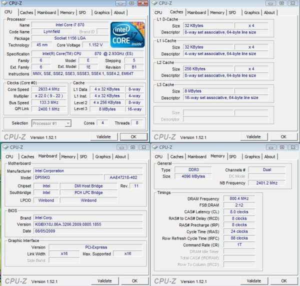Viewport: 300px width, 286px height.
Task: Click motherboard manufacturer 'Intel Corporation'
Action: click(88, 171)
